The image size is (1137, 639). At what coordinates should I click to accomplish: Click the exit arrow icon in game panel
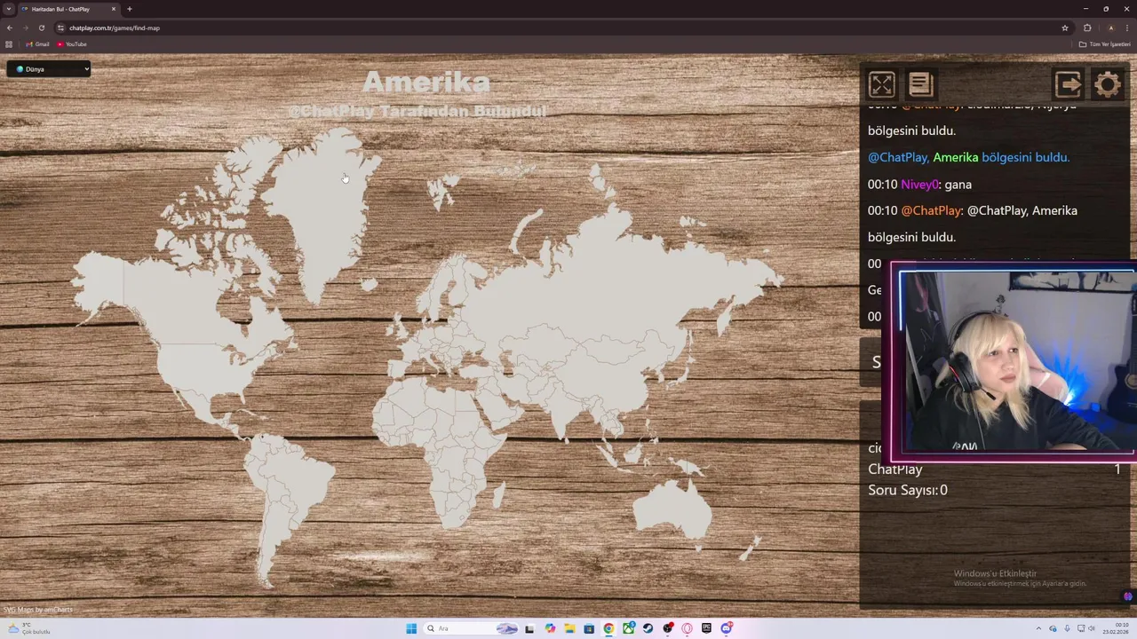coord(1068,84)
